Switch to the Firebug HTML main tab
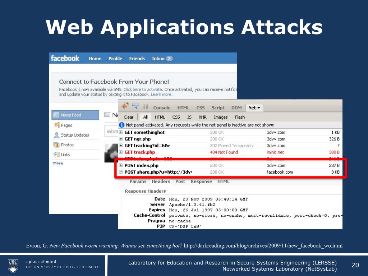 click(183, 108)
